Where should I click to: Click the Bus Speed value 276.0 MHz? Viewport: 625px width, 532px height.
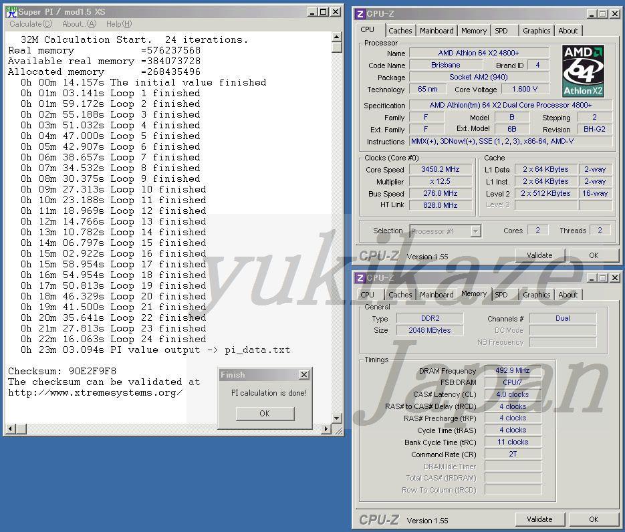441,193
